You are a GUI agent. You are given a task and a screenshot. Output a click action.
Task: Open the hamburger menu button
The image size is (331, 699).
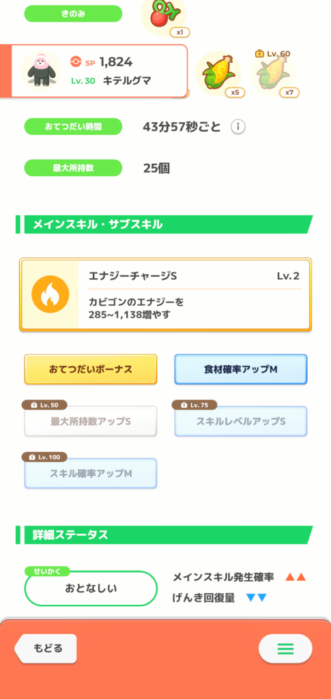(285, 648)
